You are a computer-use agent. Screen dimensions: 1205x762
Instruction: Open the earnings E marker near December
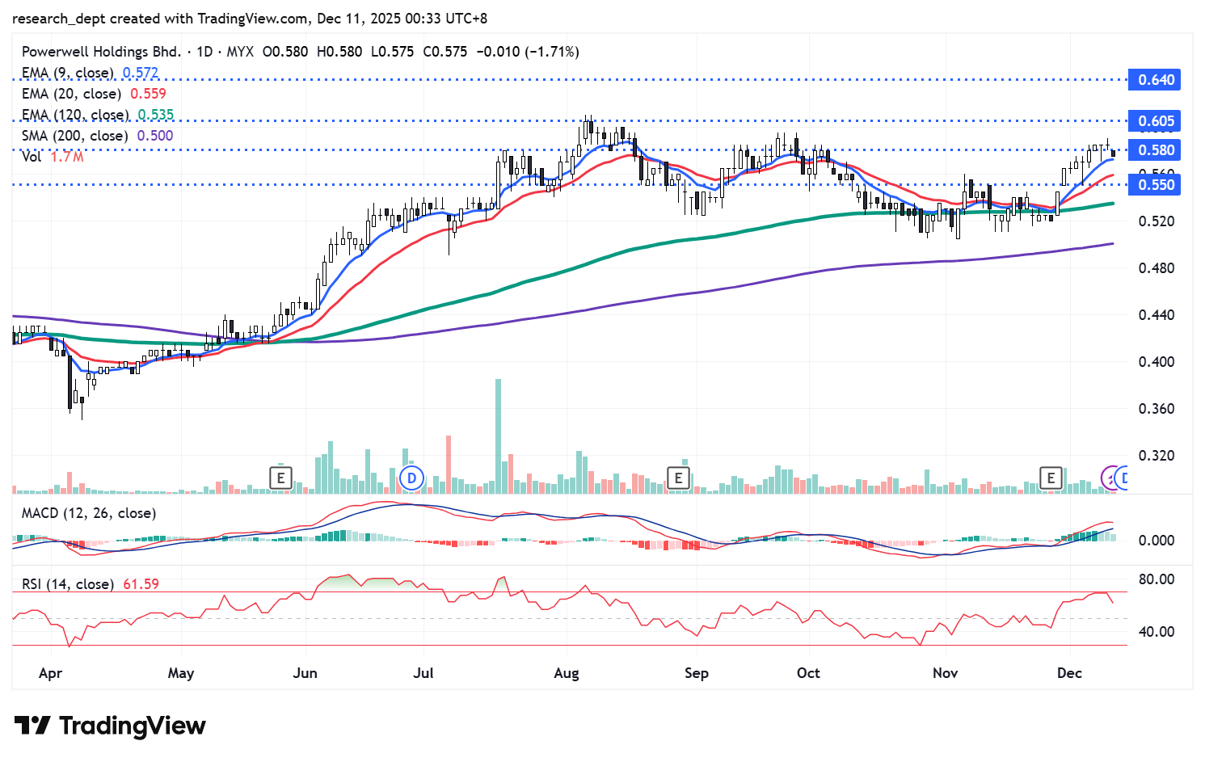(1051, 478)
